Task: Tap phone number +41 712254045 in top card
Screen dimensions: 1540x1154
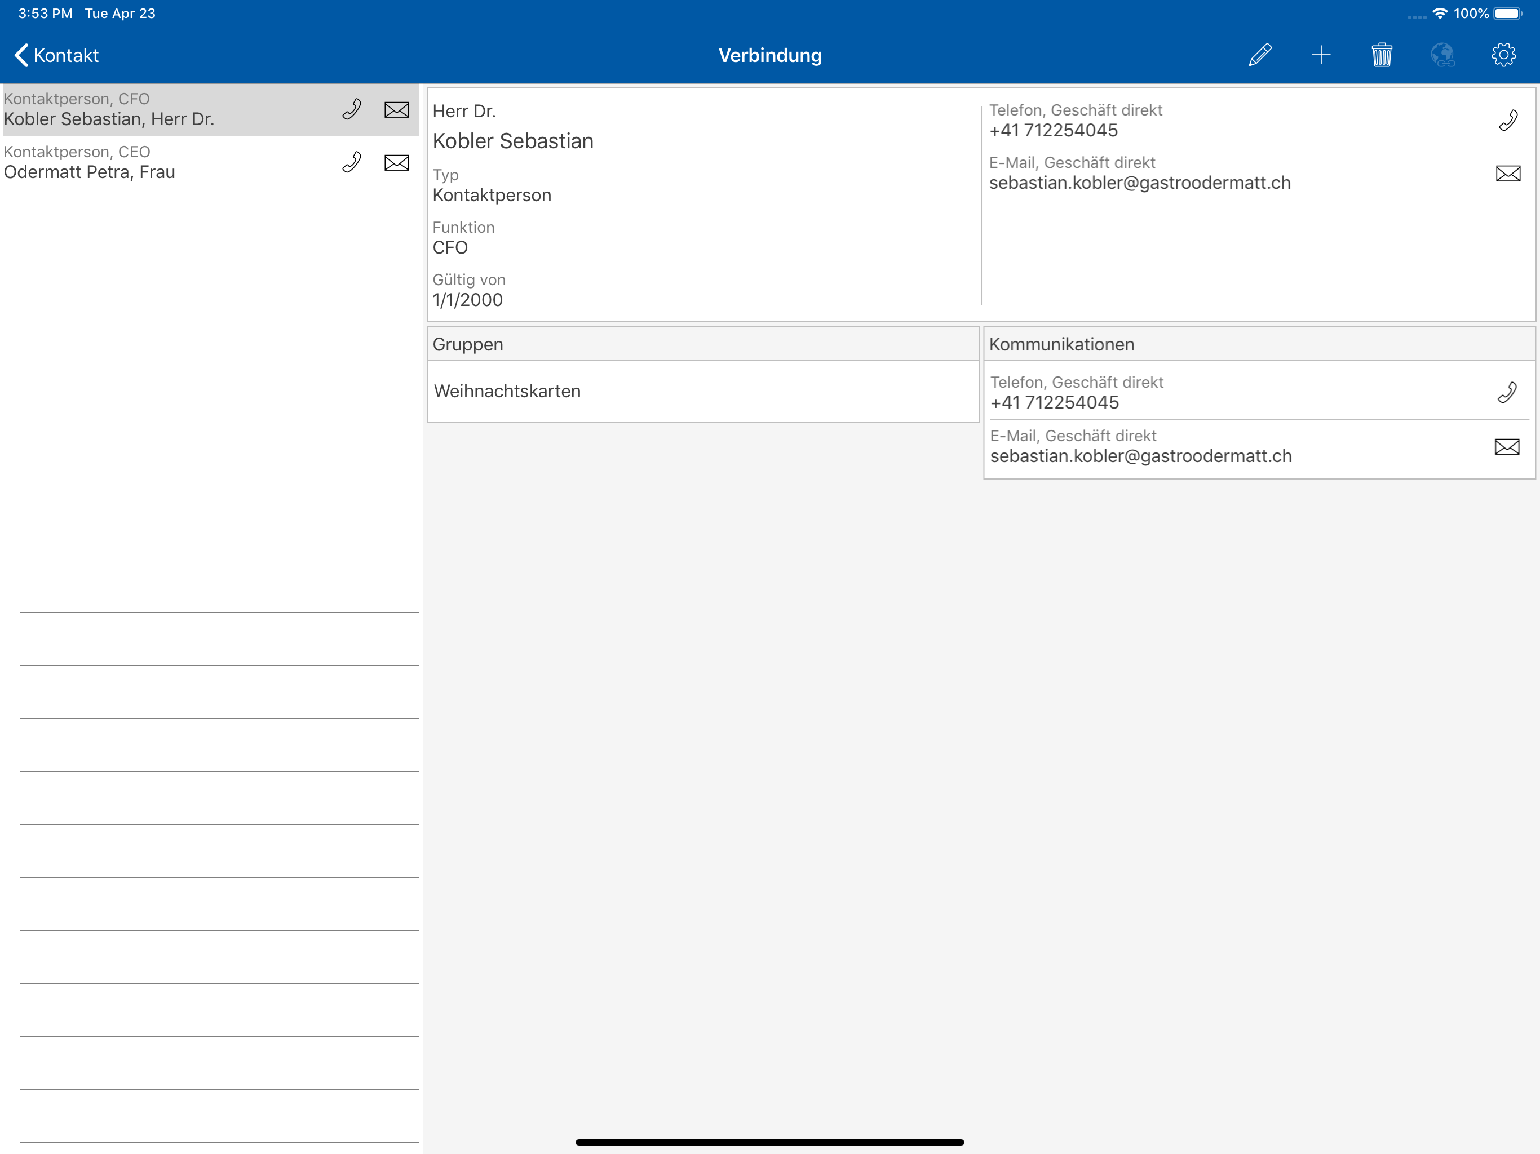Action: tap(1054, 130)
